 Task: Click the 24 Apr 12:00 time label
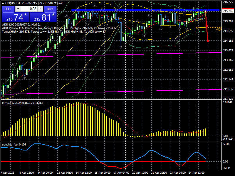[x=197, y=173]
